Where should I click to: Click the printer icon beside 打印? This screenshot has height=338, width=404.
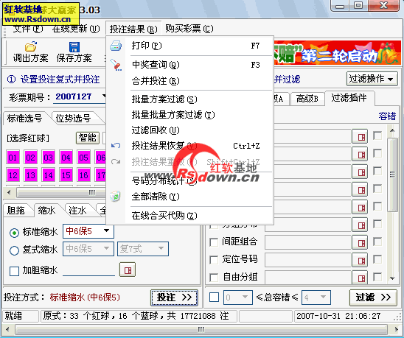click(116, 46)
